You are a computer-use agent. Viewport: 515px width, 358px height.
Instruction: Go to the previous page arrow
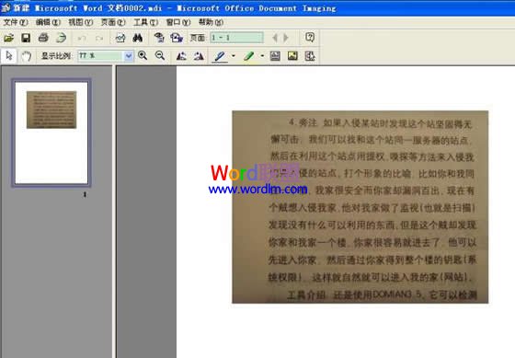coord(275,38)
